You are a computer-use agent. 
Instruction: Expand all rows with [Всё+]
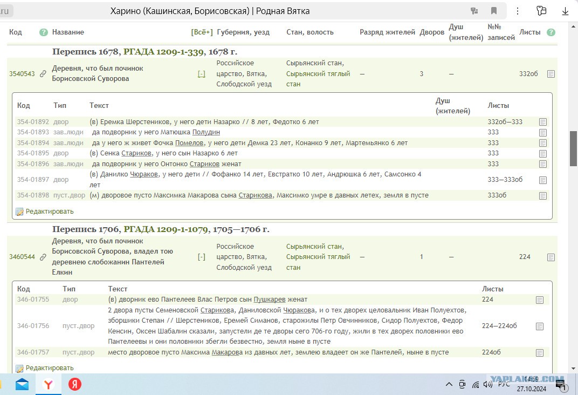coord(202,32)
